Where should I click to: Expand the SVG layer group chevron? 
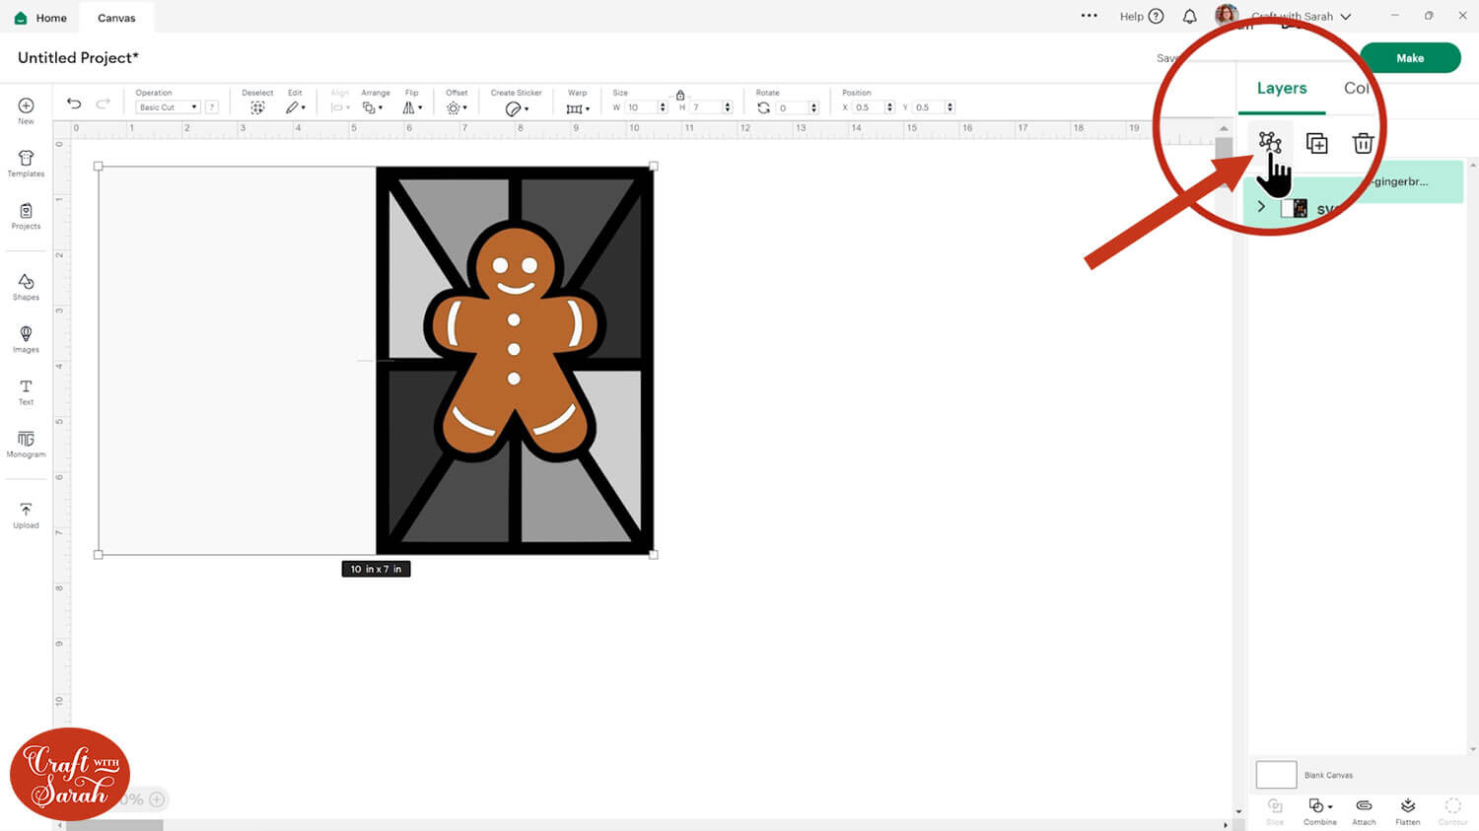[x=1261, y=207]
